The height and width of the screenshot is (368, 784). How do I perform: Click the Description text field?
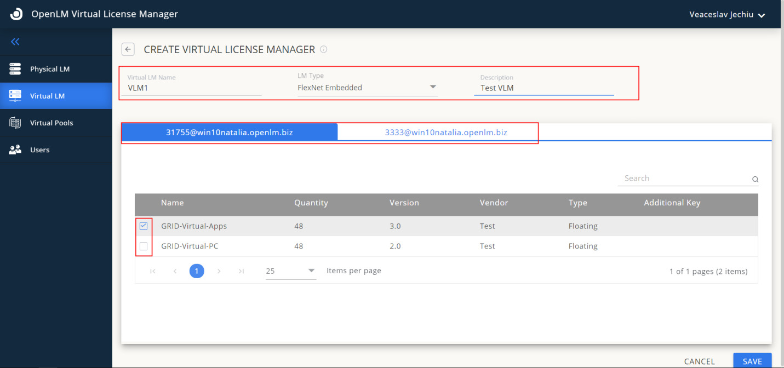click(x=543, y=88)
